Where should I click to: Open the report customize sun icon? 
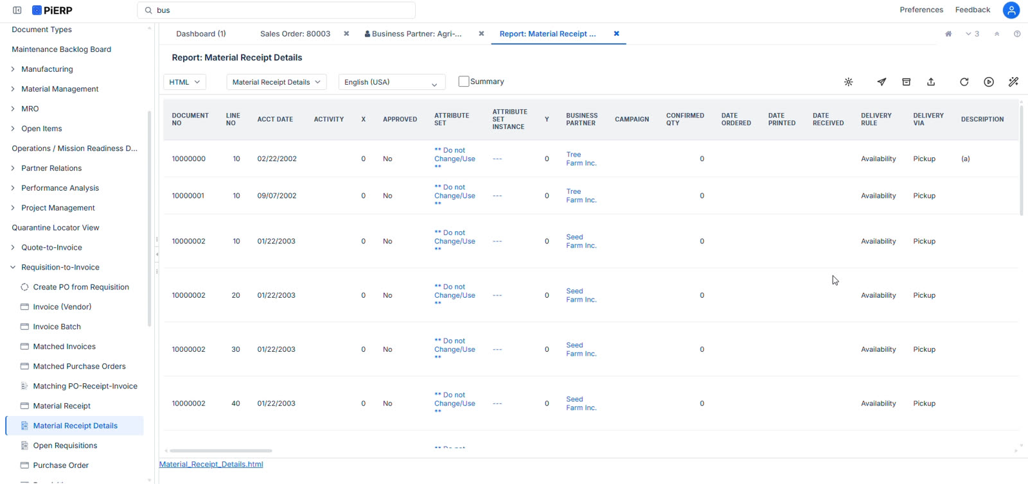[x=849, y=82]
